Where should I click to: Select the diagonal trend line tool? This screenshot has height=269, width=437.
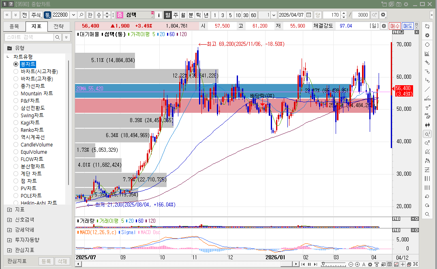pyautogui.click(x=427, y=89)
